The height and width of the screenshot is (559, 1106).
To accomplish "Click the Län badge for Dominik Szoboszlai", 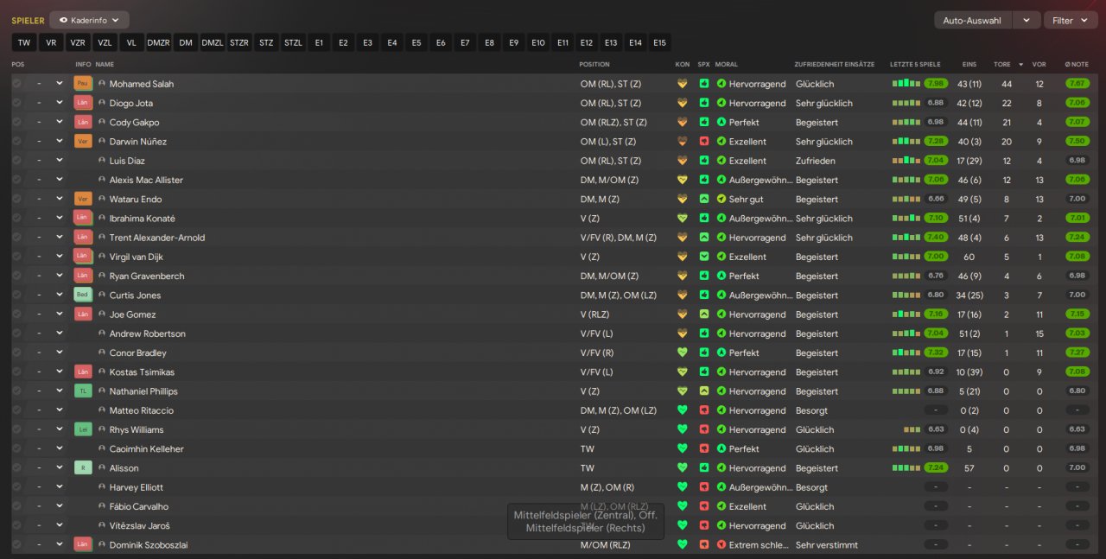I will click(83, 545).
